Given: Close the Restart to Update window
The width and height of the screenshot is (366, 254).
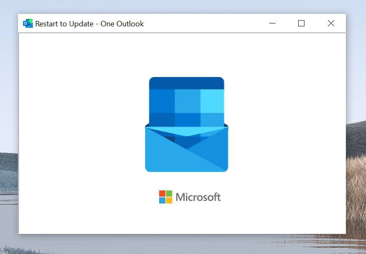Looking at the screenshot, I should click(x=331, y=23).
